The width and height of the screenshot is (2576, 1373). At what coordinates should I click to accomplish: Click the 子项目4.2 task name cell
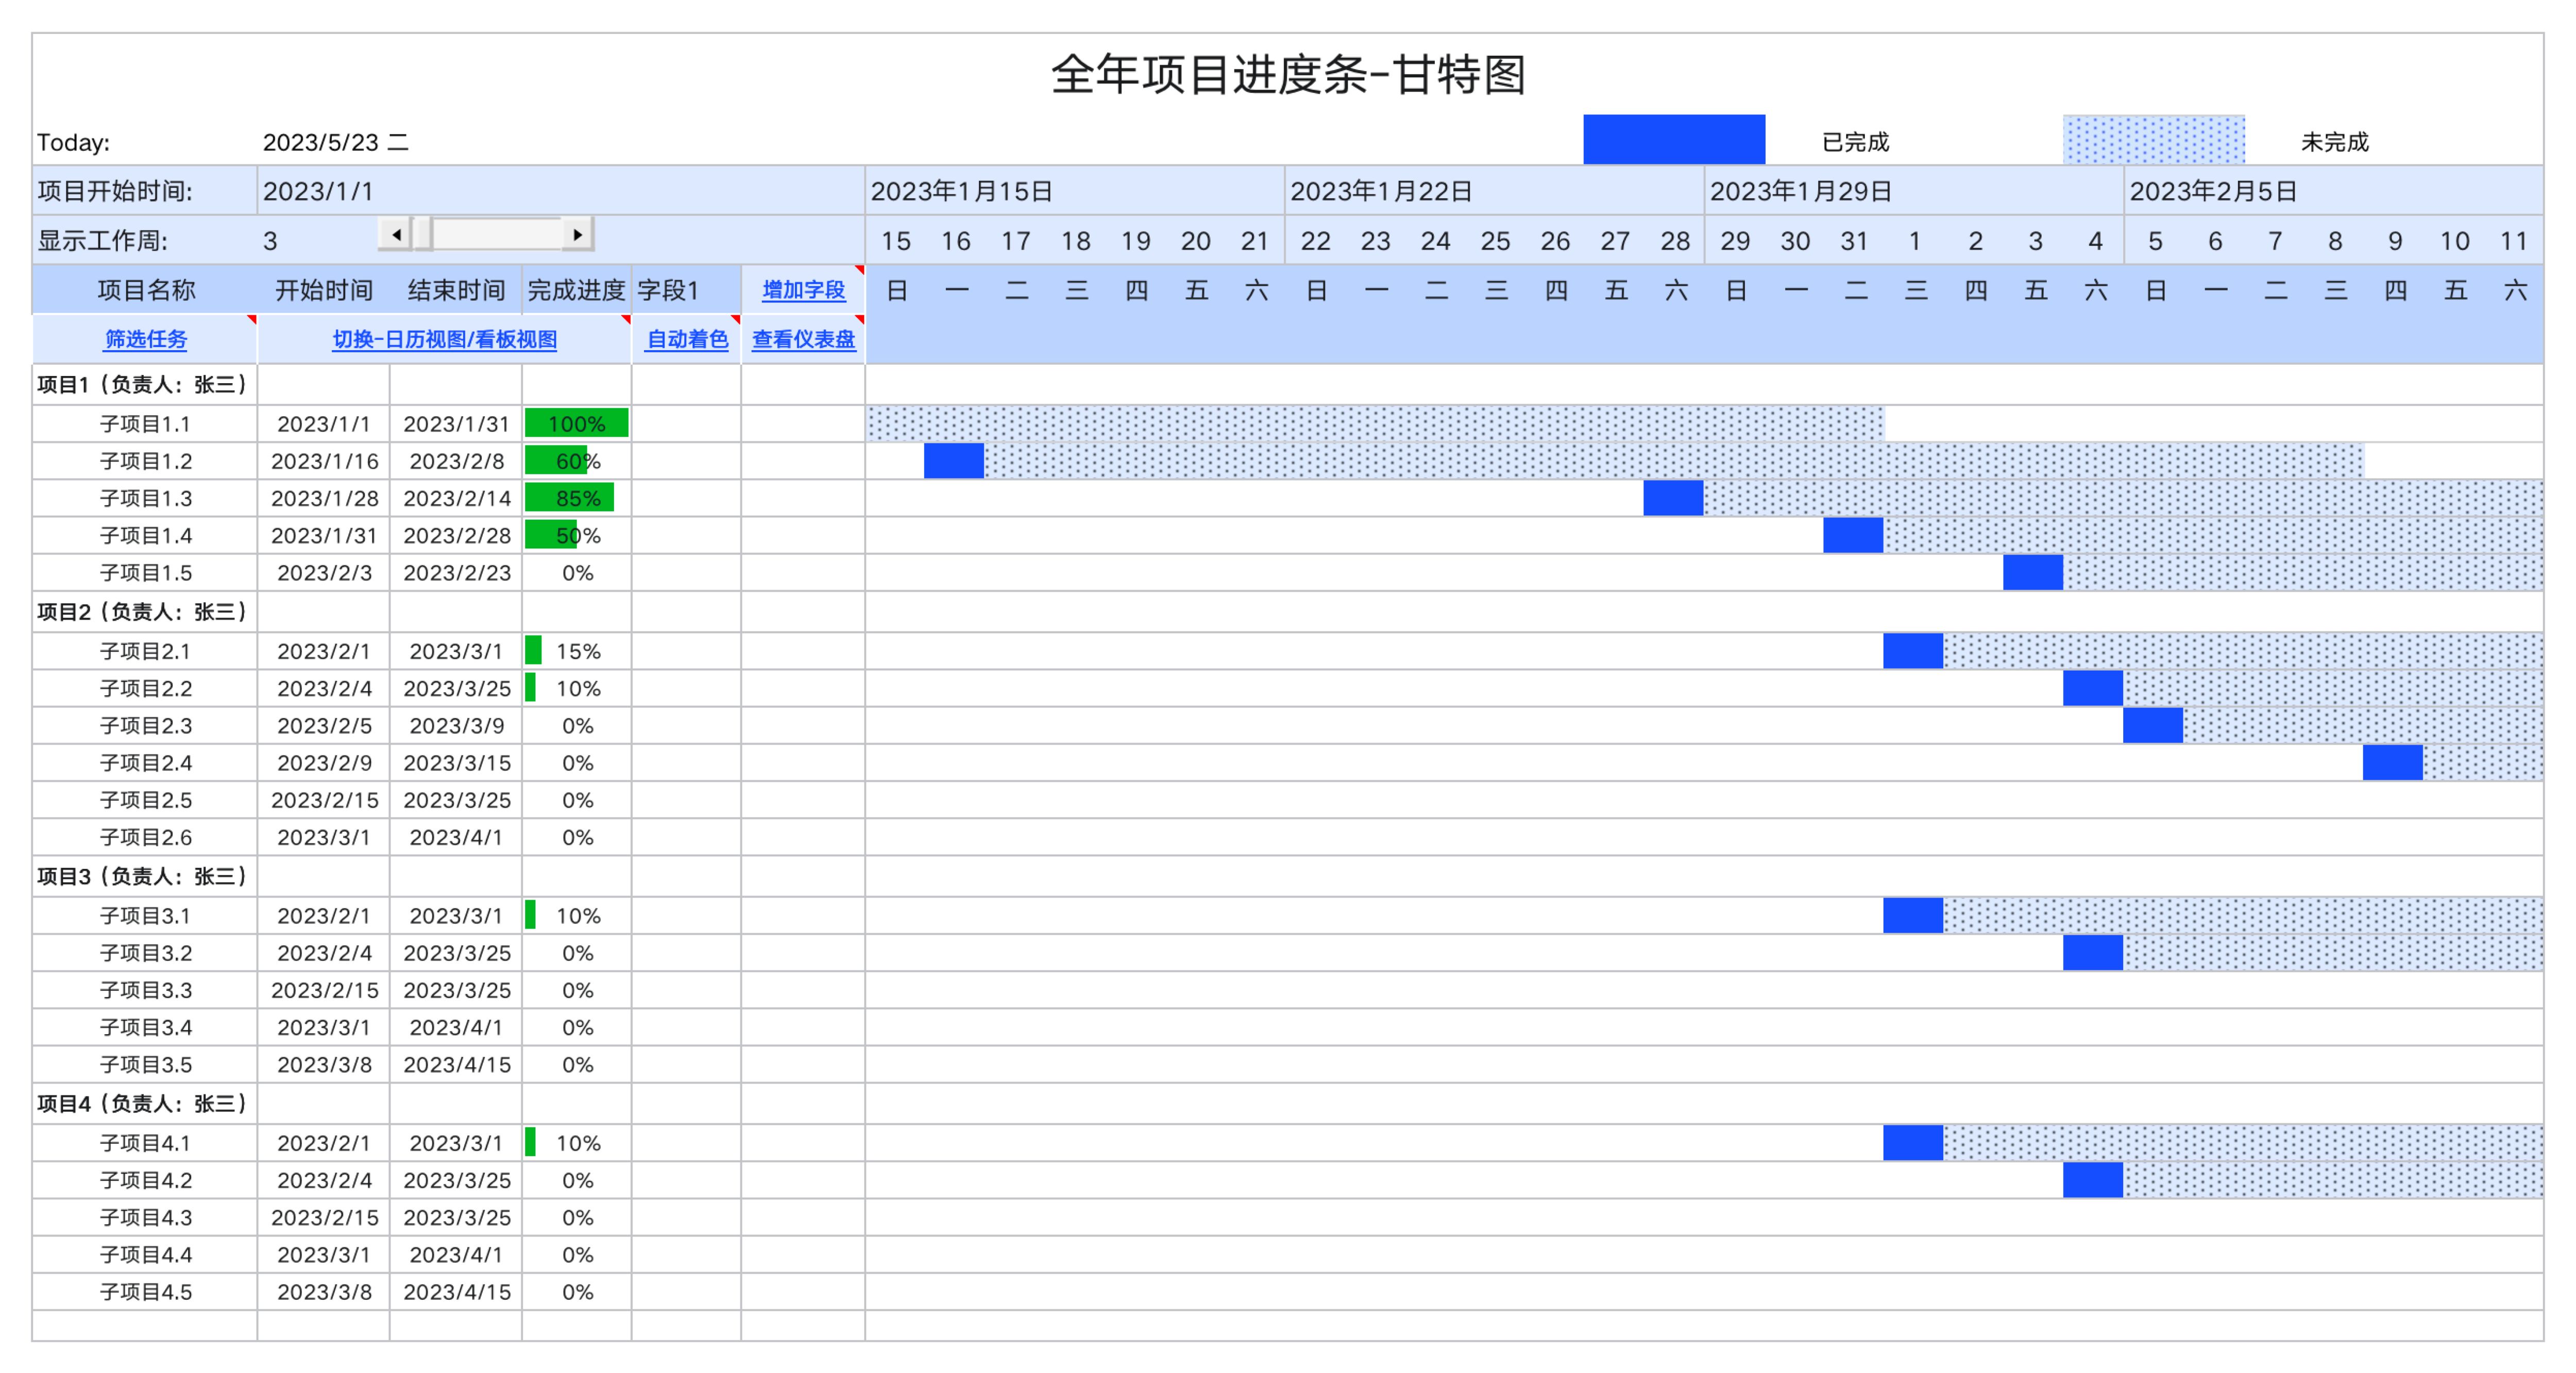coord(145,1180)
